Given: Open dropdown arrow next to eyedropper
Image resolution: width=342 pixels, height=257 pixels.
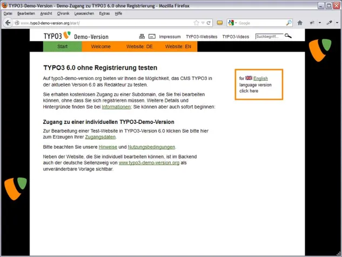Looking at the screenshot, I should coord(337,23).
